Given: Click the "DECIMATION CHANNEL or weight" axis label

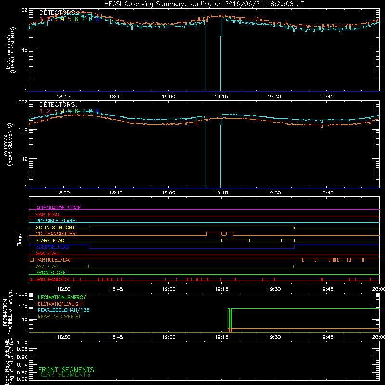Looking at the screenshot, I should tap(7, 312).
